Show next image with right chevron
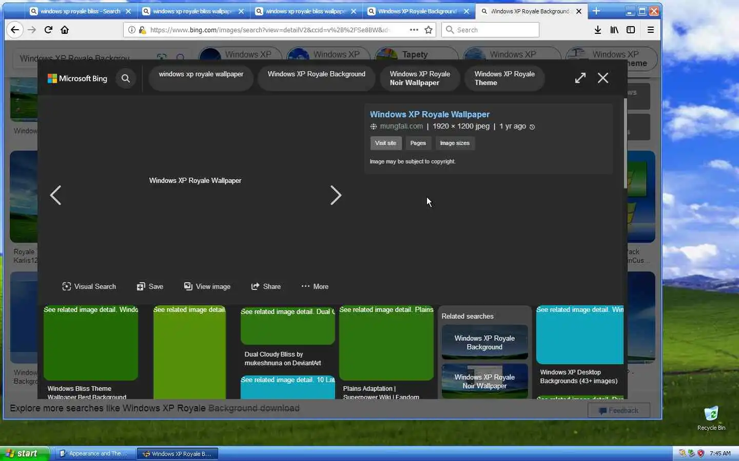739x461 pixels. pyautogui.click(x=336, y=195)
